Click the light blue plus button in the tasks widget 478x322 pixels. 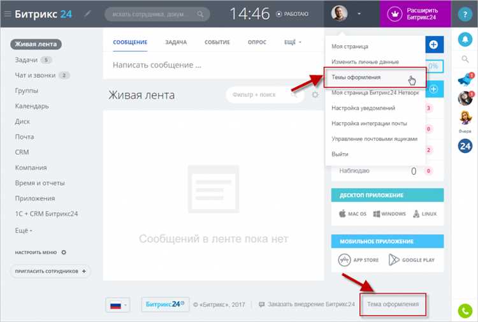435,89
